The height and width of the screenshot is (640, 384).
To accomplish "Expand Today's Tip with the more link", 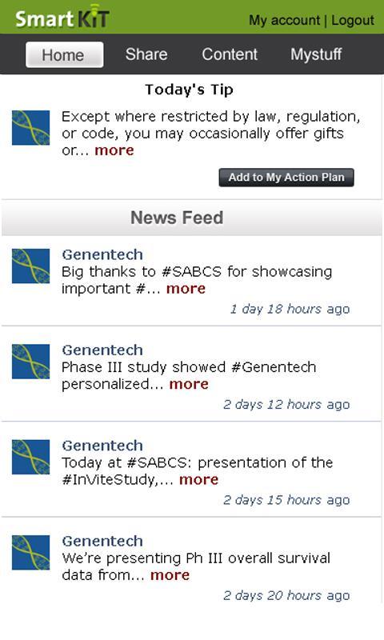I will pos(114,150).
